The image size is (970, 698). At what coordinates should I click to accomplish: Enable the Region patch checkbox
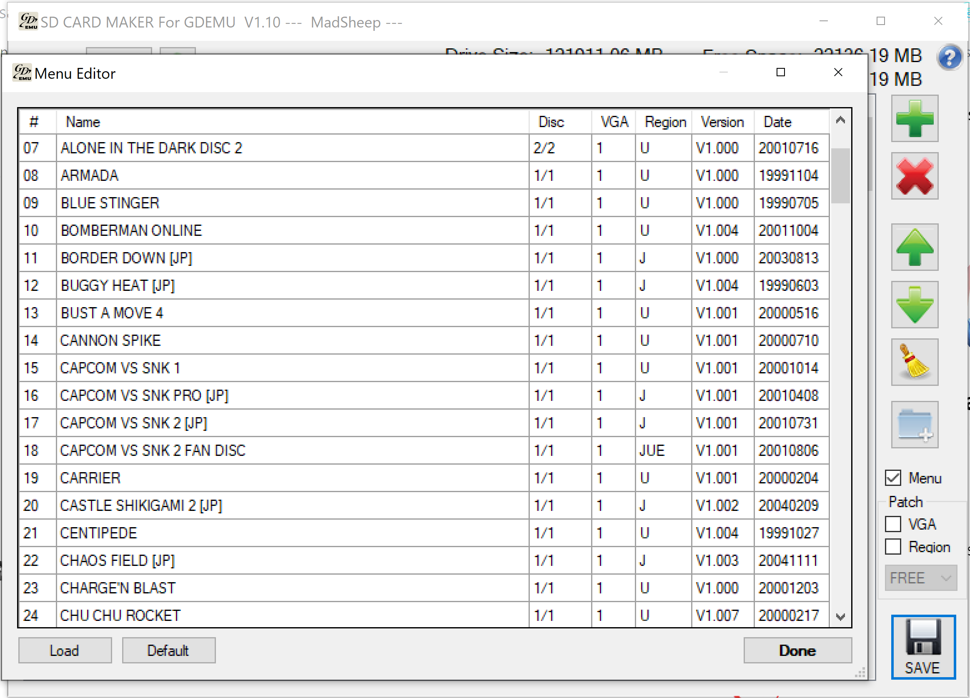coord(892,547)
